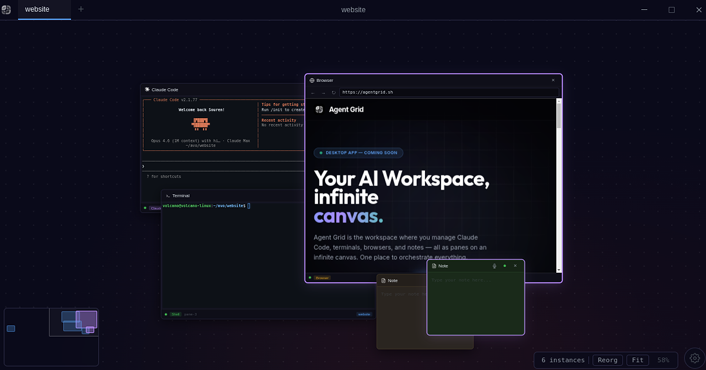Type area of the green Note
Screen dimensions: 706x370
[475, 304]
